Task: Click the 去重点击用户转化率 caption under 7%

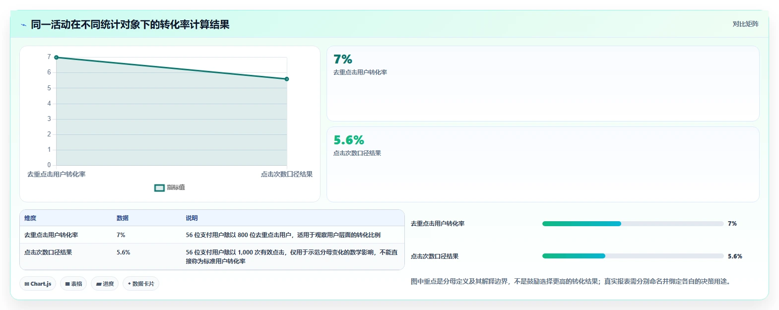Action: [x=360, y=72]
